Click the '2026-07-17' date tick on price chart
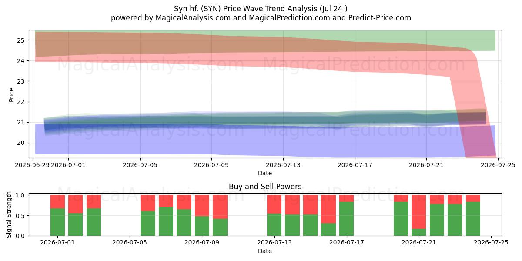The image size is (522, 261). pos(355,165)
